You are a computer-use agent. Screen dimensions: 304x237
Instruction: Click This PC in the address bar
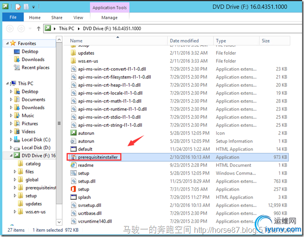67,29
